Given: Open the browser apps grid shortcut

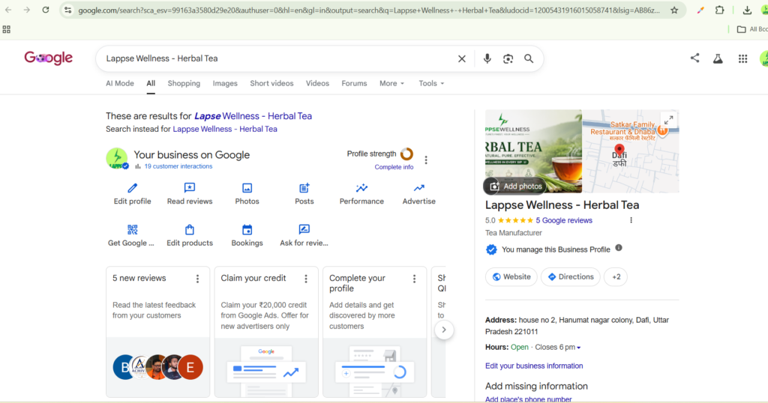Looking at the screenshot, I should [6, 29].
